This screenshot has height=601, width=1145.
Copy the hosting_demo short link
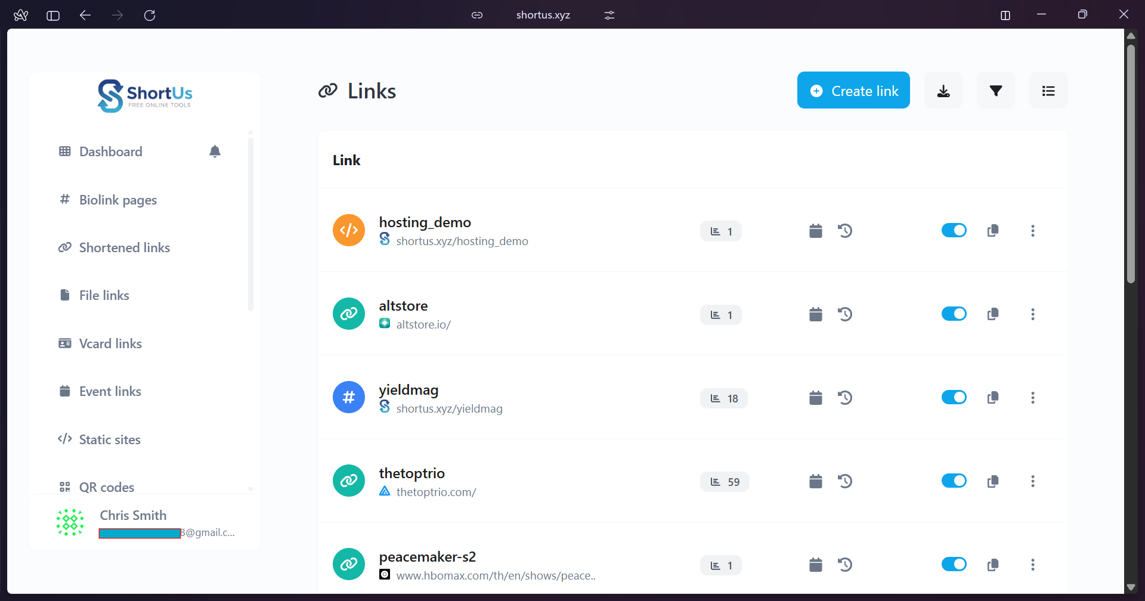993,230
